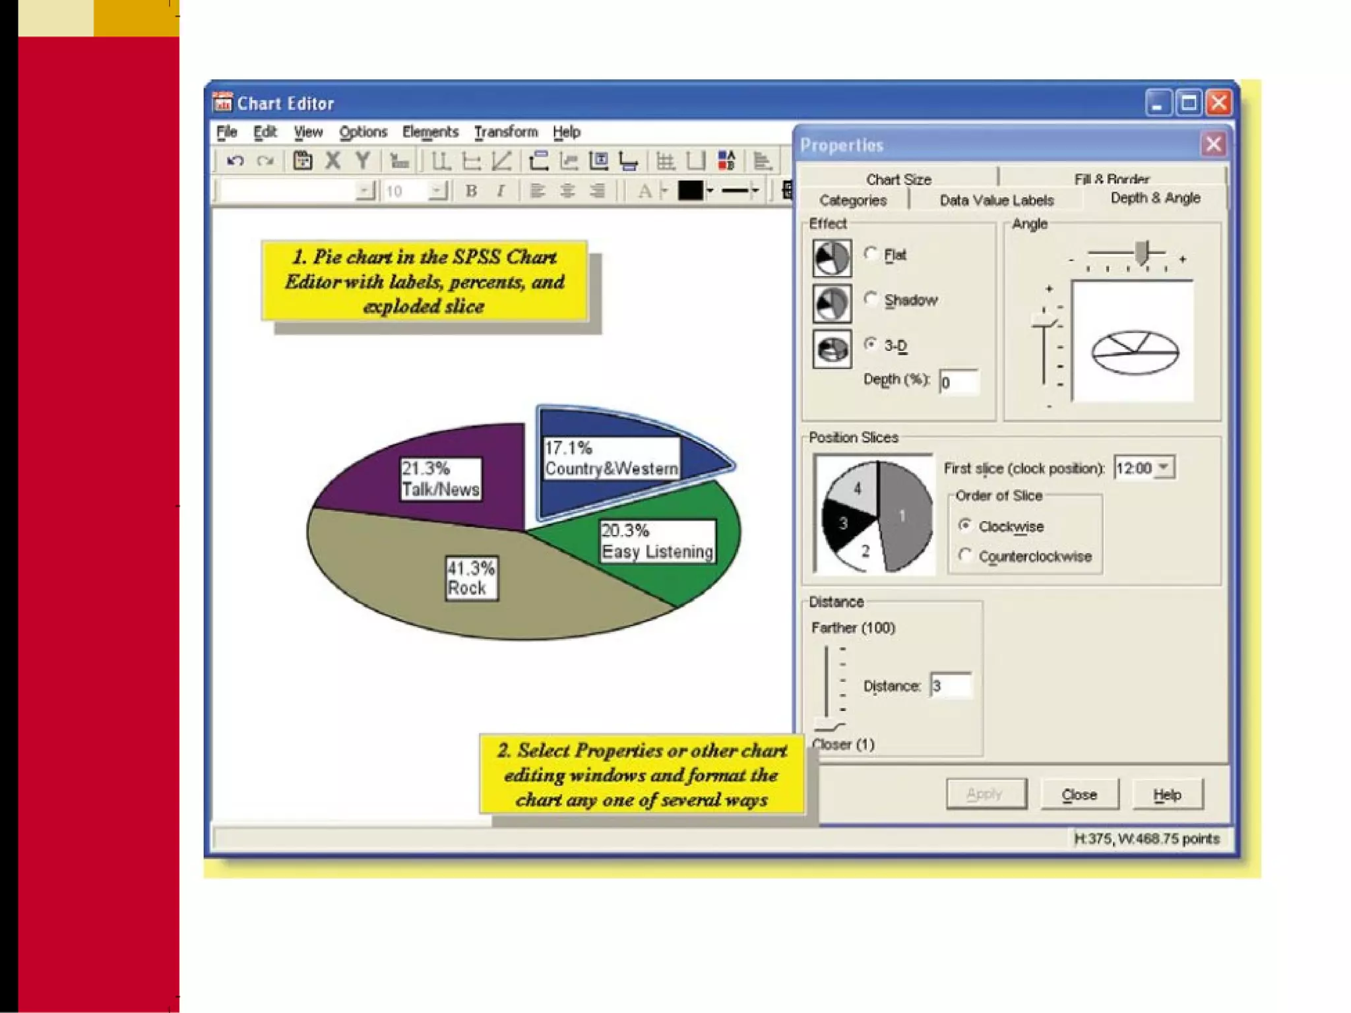Image resolution: width=1351 pixels, height=1013 pixels.
Task: Click the Help button in Properties
Action: coord(1167,795)
